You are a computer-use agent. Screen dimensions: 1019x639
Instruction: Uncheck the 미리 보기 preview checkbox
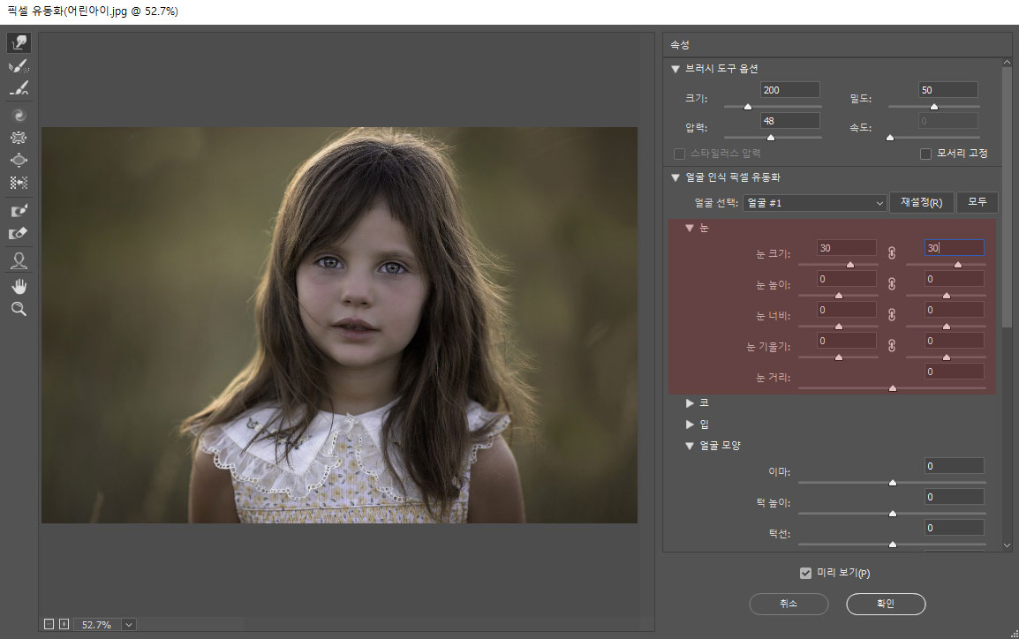tap(806, 573)
